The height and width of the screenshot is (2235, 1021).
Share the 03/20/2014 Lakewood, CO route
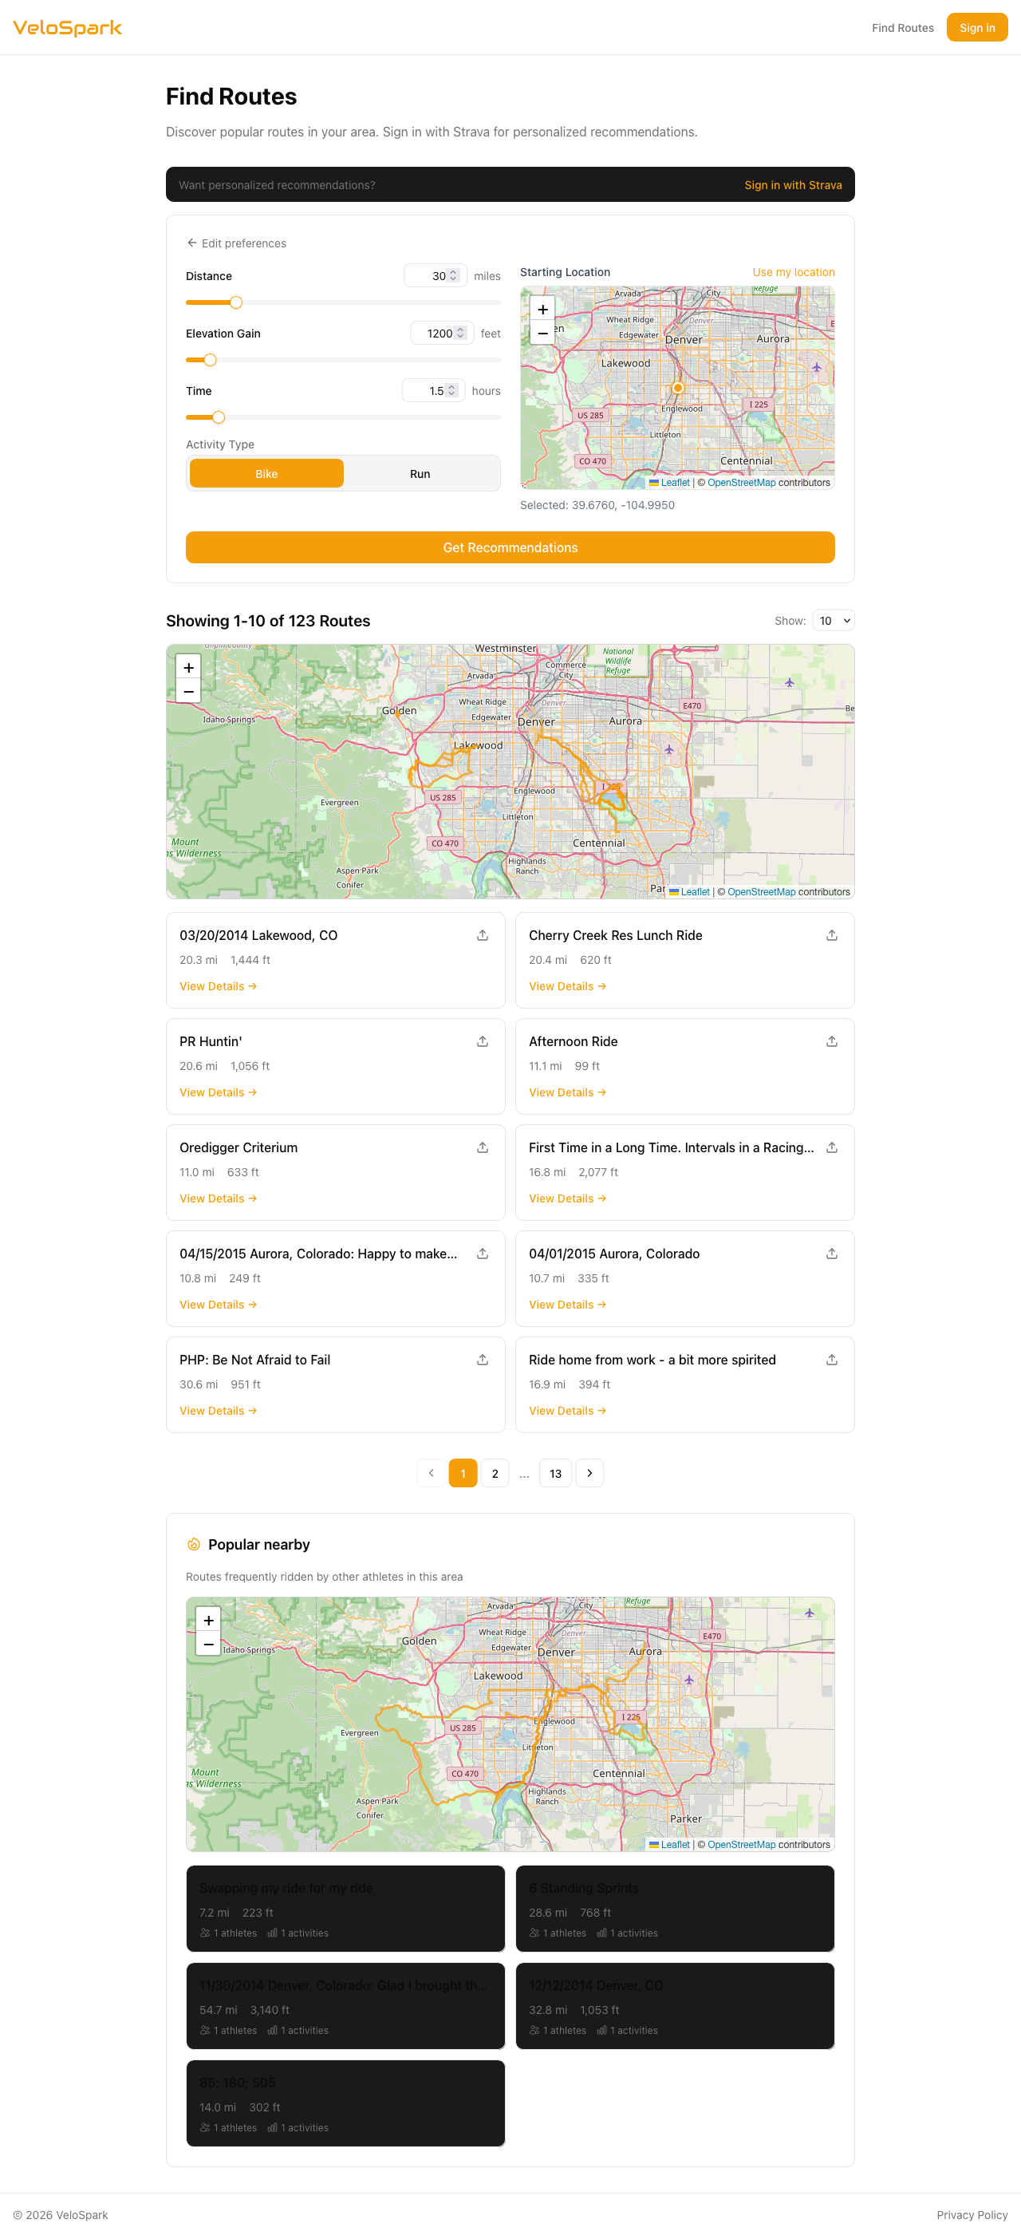click(x=483, y=935)
